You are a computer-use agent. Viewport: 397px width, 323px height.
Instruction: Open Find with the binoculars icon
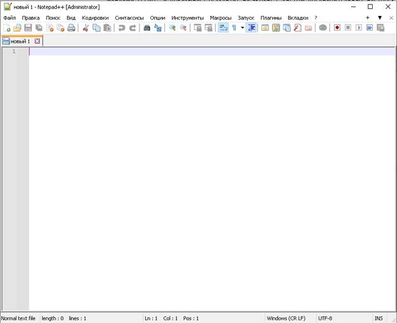[147, 28]
